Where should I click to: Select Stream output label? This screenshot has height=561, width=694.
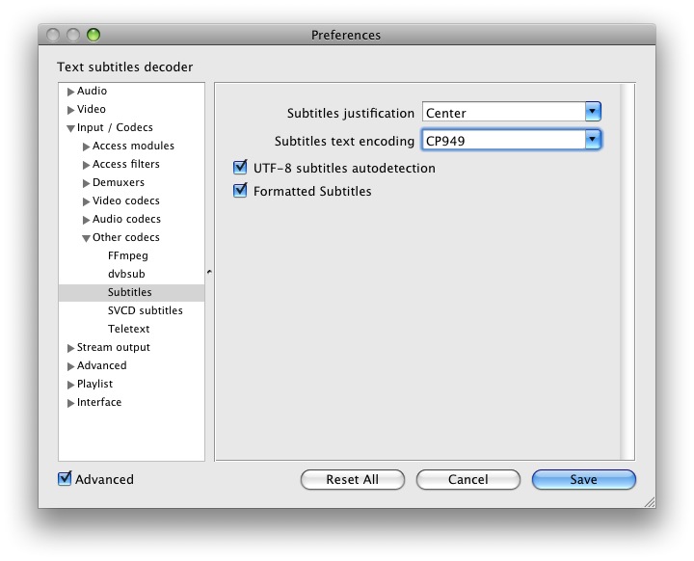coord(114,347)
